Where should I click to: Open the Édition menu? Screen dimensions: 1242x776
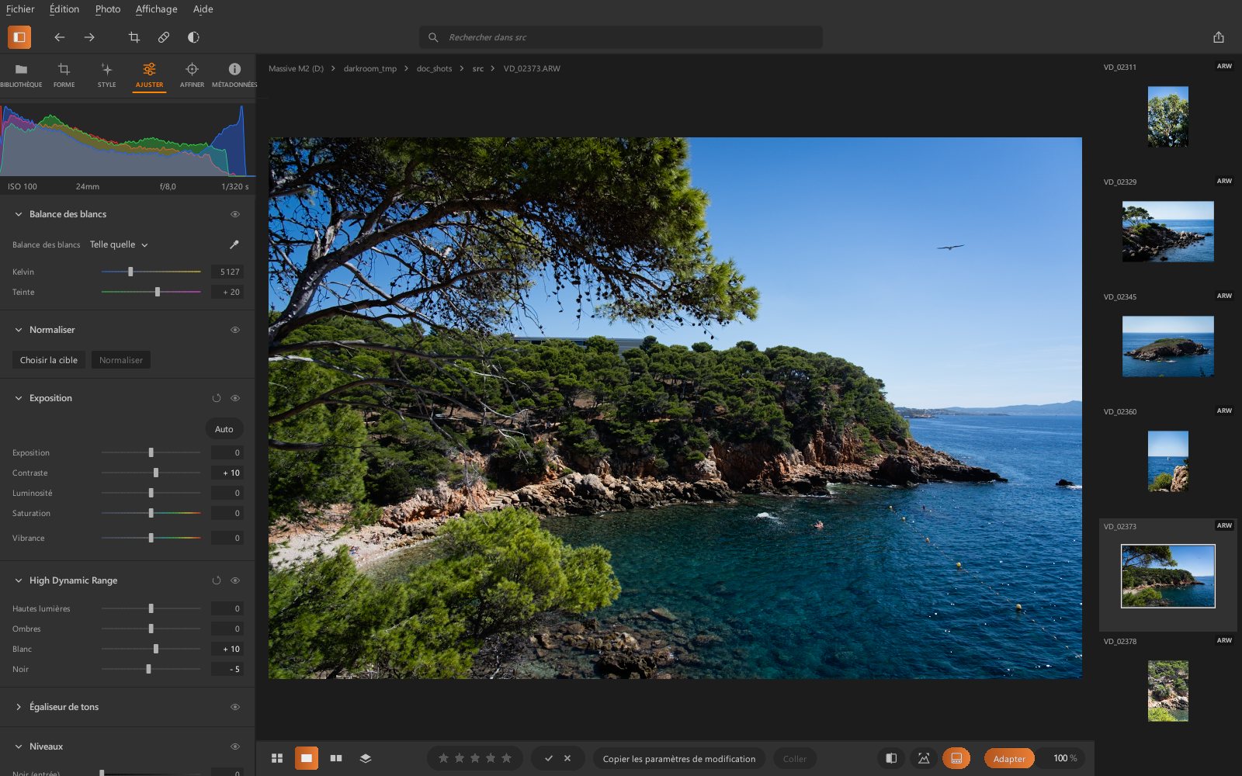point(64,9)
